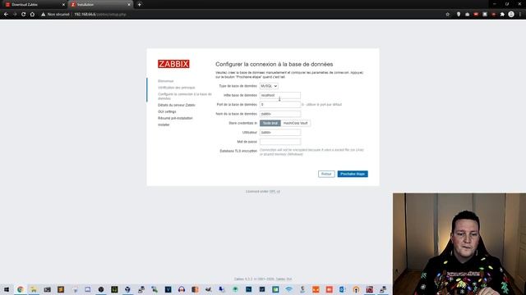The image size is (526, 295).
Task: Open the Wi-Fi taskbar app icon
Action: click(x=288, y=289)
